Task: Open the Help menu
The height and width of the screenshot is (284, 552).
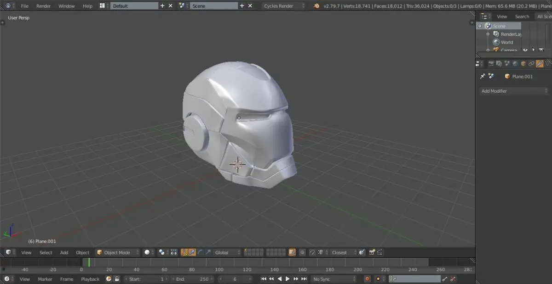Action: point(87,6)
